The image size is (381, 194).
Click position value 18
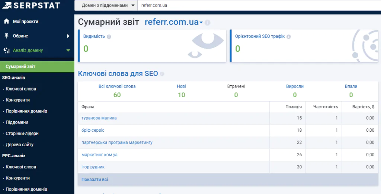coord(300,130)
